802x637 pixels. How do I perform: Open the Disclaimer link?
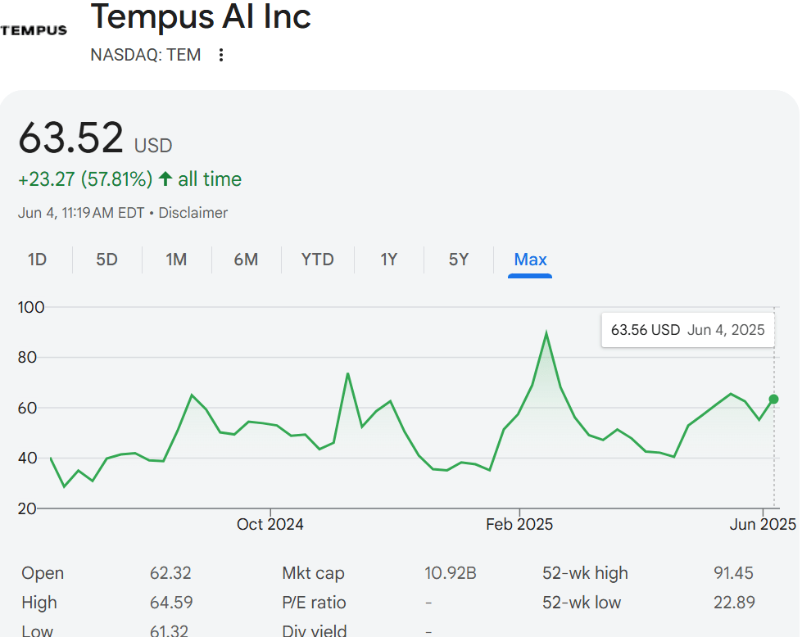(x=193, y=213)
